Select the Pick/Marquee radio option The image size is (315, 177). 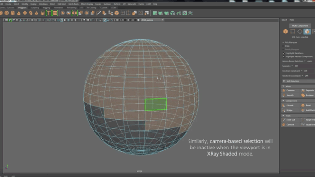coord(283,42)
